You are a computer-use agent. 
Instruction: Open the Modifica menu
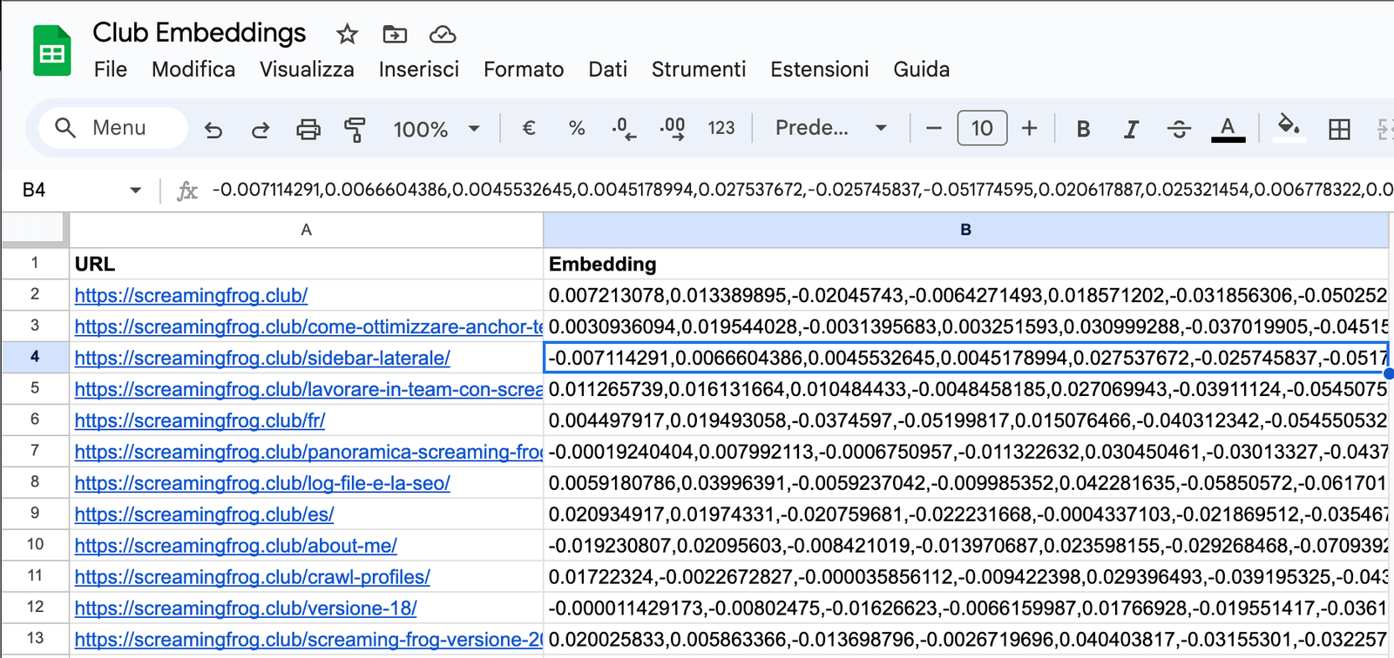point(193,70)
